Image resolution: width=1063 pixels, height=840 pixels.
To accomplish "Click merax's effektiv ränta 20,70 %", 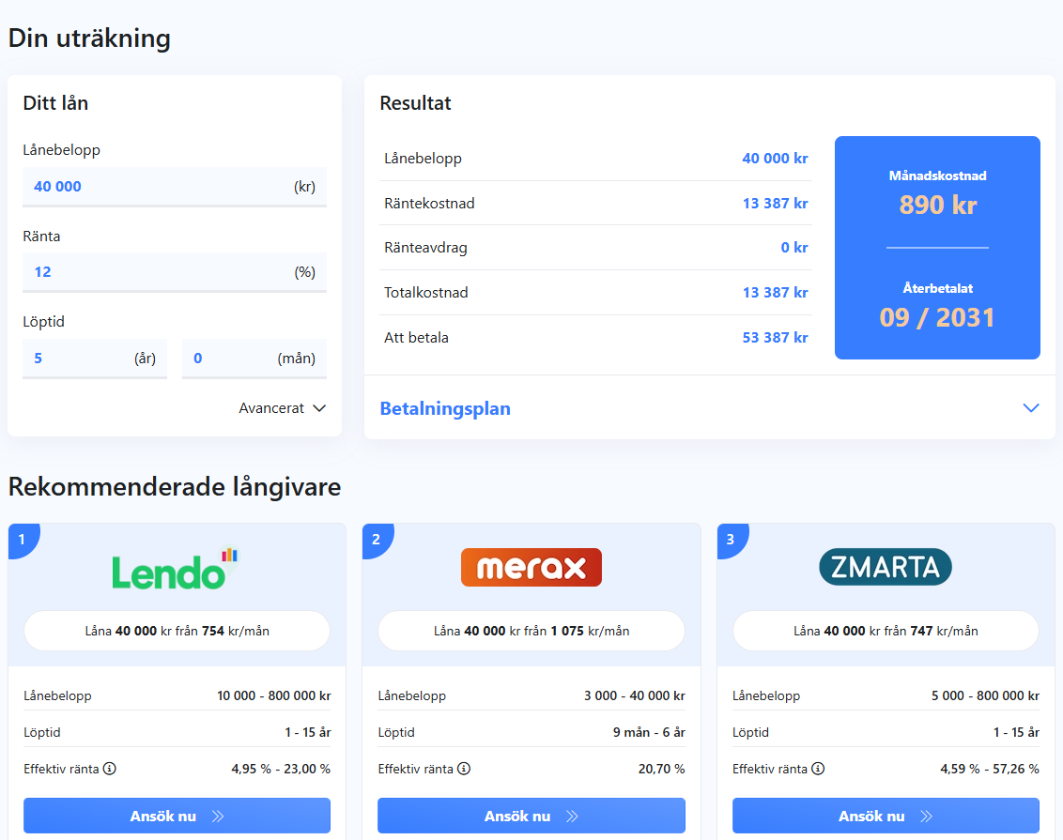I will tap(662, 769).
